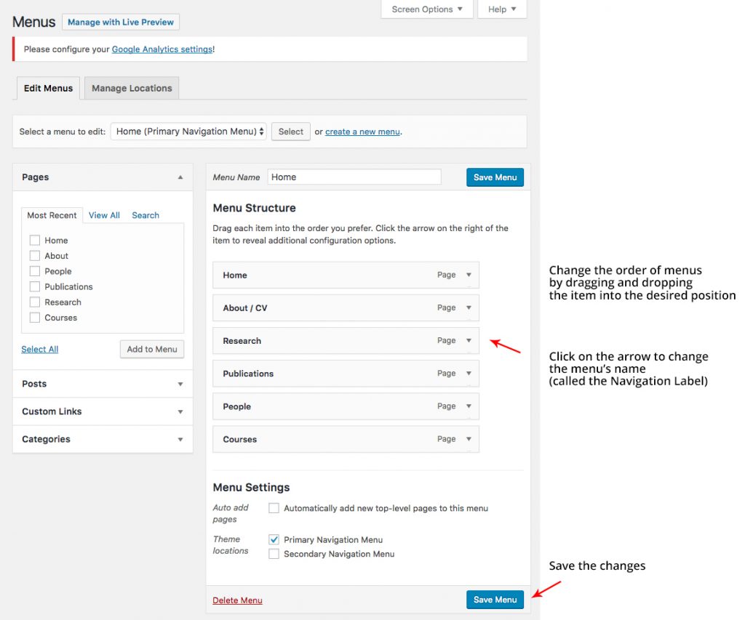Tick the Secondary Navigation Menu checkbox
Viewport: 745px width, 620px height.
[274, 554]
